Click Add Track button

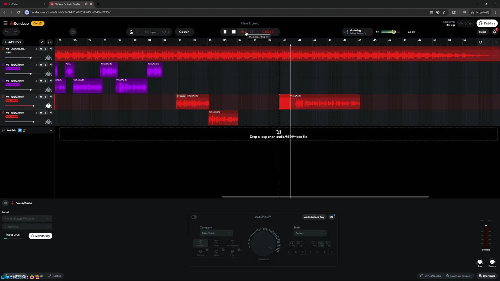(12, 42)
